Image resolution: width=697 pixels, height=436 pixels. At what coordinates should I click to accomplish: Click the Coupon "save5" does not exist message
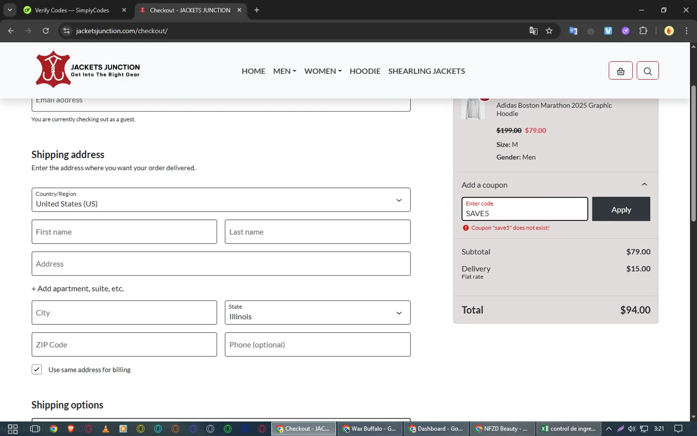[510, 228]
